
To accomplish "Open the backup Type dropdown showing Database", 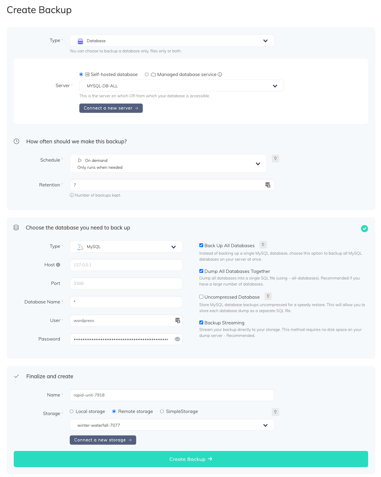I will point(172,41).
